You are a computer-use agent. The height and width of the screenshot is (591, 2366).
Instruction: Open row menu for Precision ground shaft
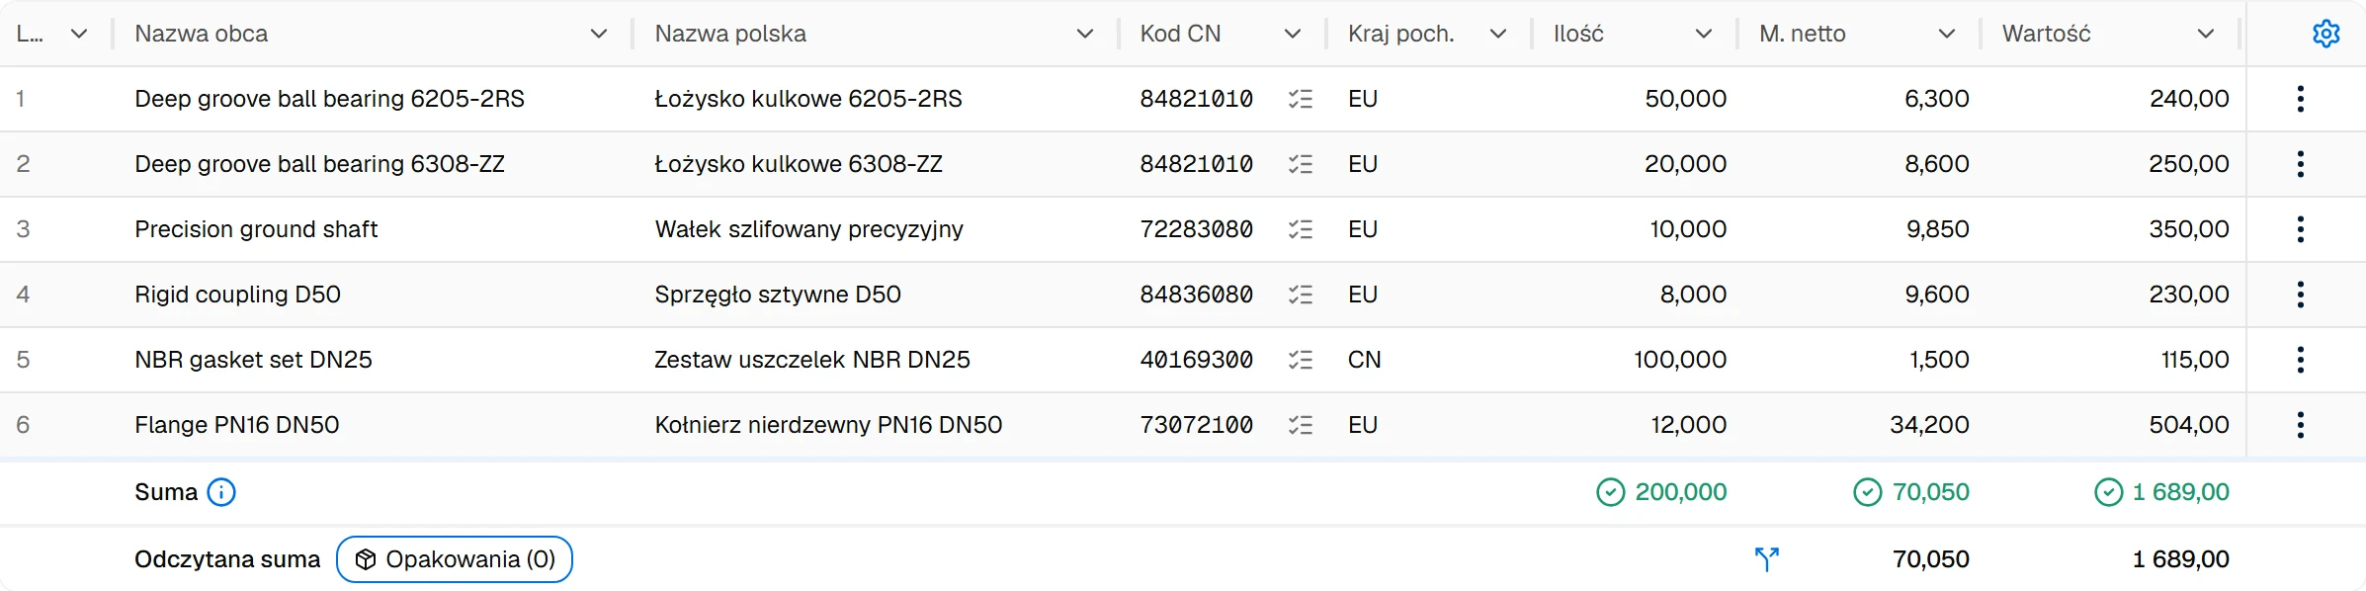coord(2300,229)
